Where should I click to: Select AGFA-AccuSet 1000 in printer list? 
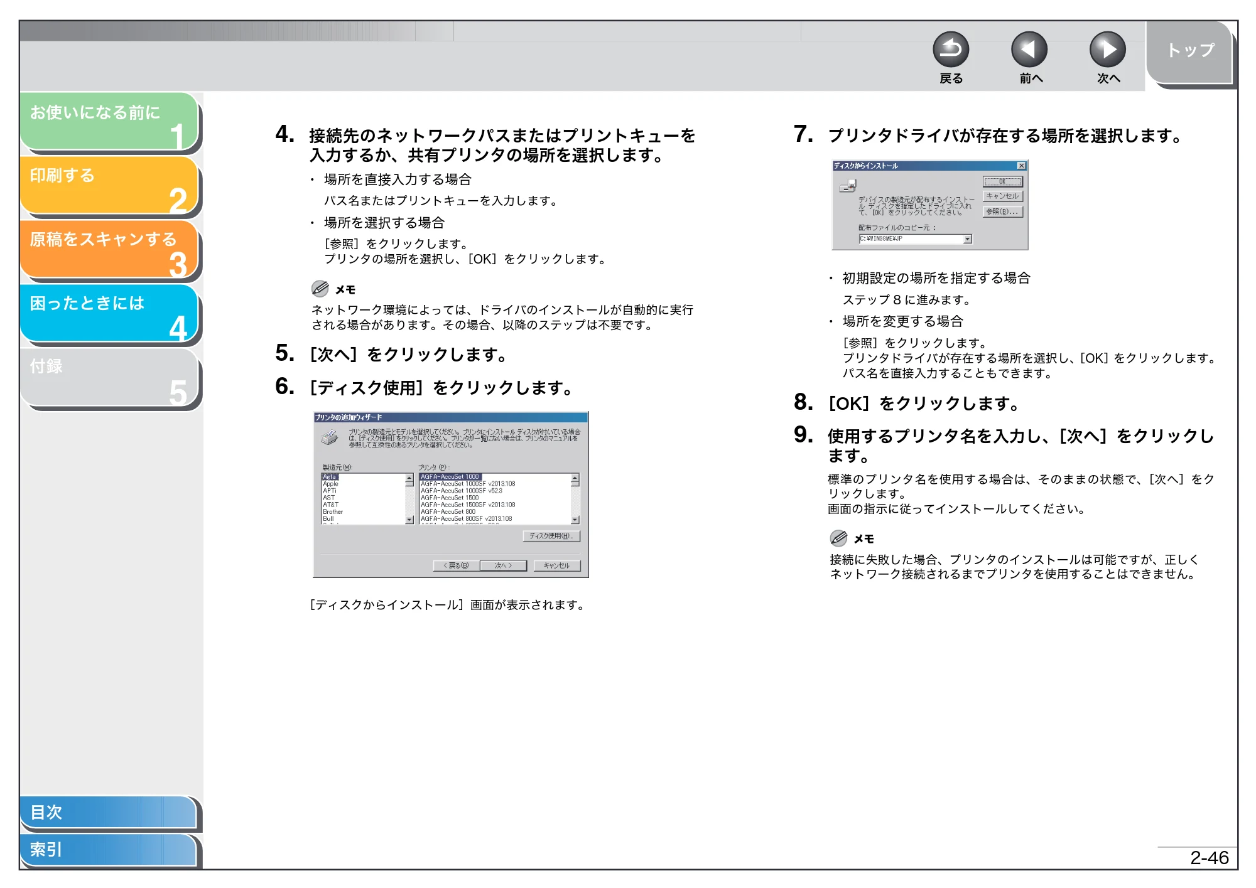click(450, 477)
